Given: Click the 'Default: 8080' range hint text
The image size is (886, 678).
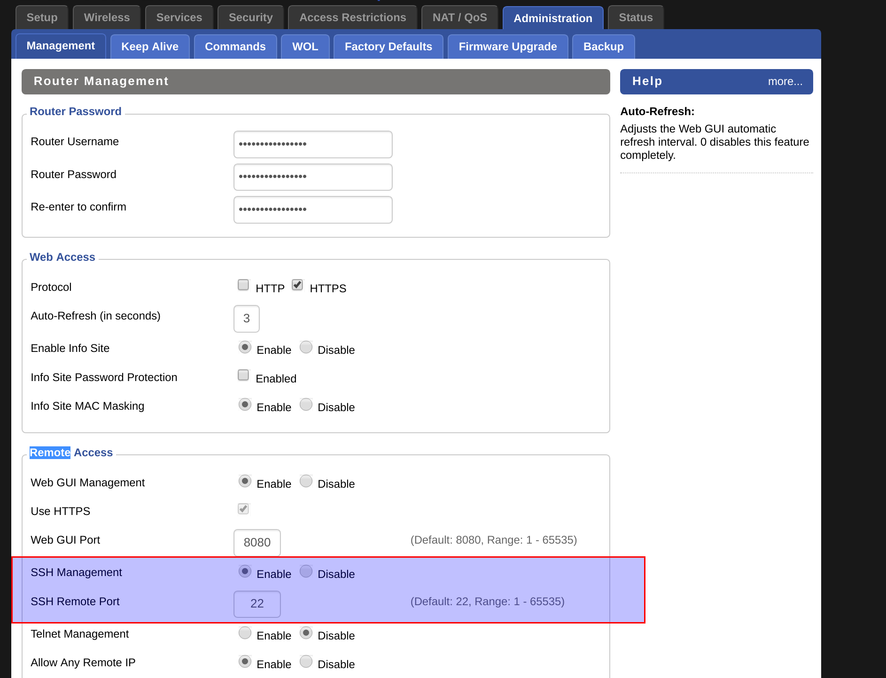Looking at the screenshot, I should [x=494, y=540].
